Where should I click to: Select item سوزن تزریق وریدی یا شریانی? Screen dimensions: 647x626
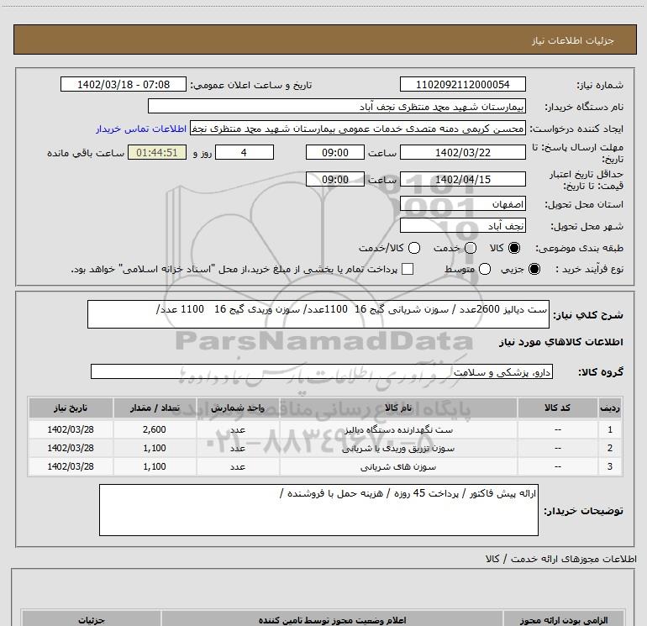coord(398,448)
